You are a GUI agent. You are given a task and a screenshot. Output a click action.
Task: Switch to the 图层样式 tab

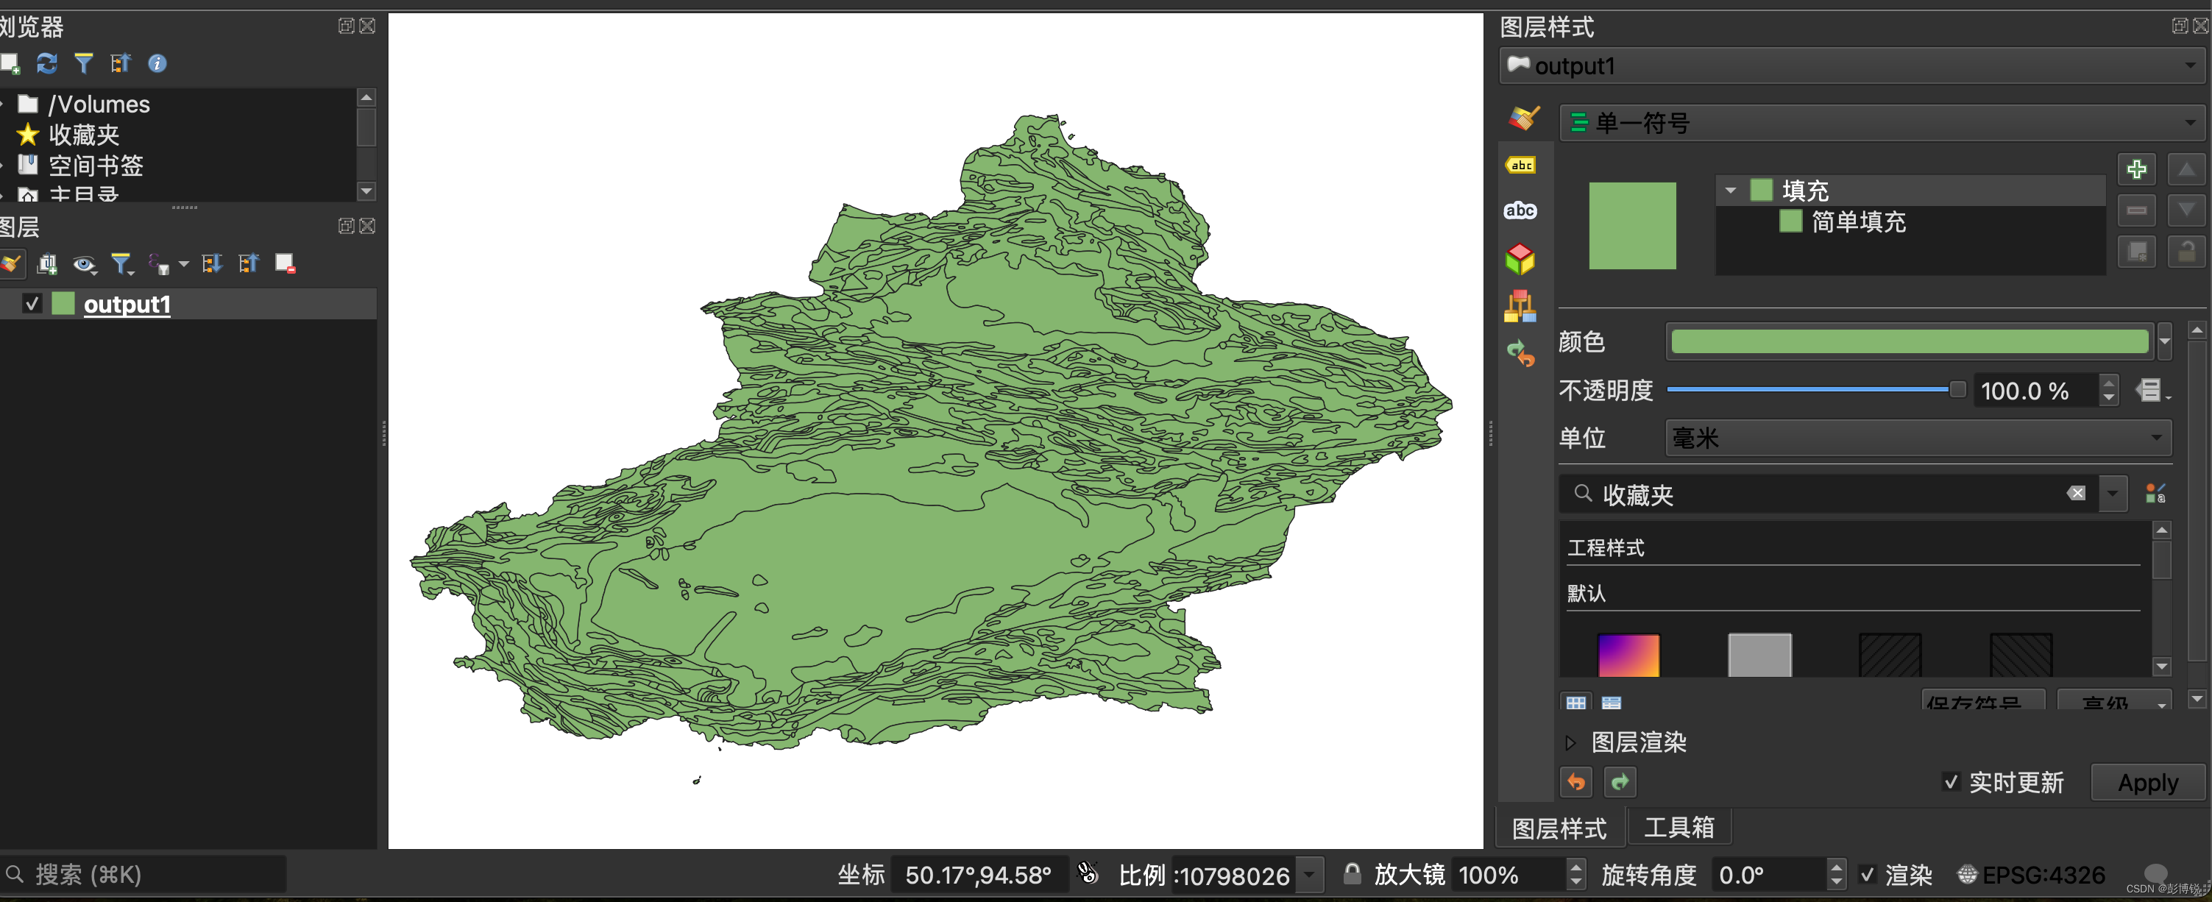coord(1559,828)
